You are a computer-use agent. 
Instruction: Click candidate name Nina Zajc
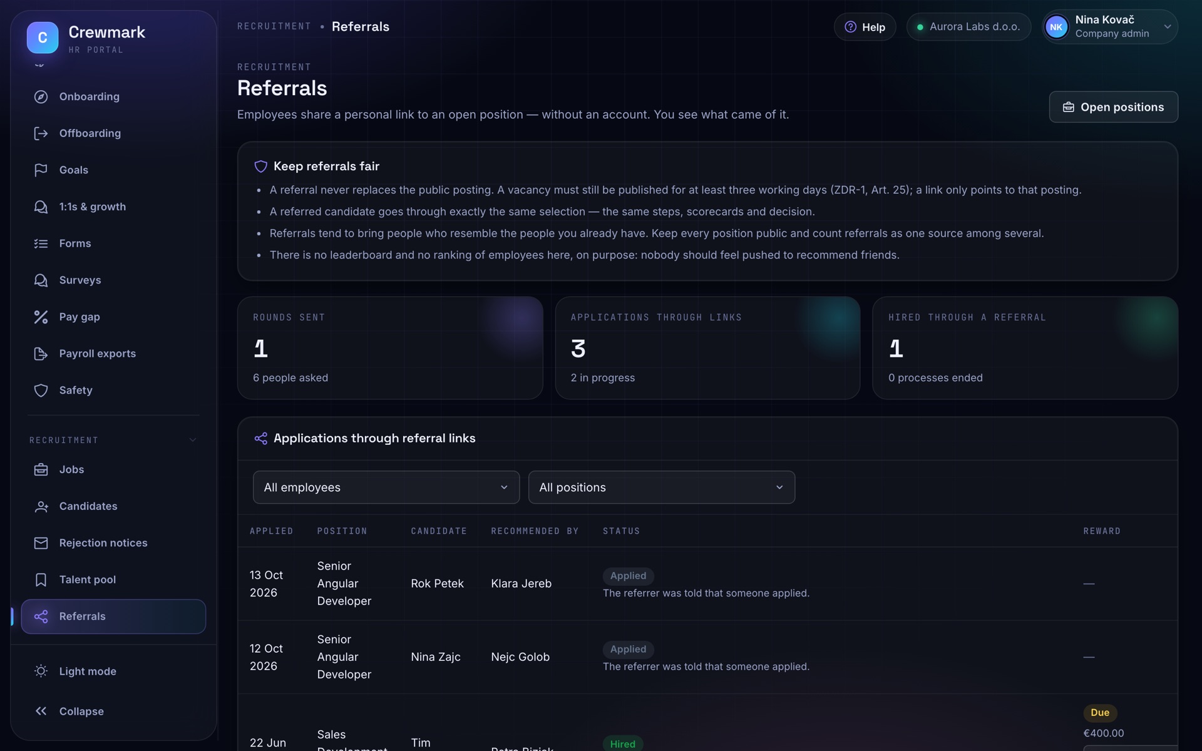click(x=435, y=656)
